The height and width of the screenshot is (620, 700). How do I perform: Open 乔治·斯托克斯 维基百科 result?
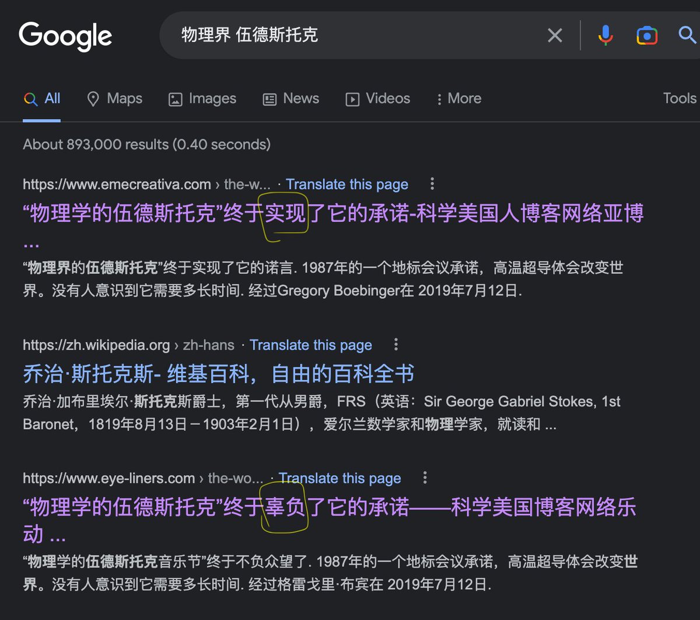coord(219,374)
